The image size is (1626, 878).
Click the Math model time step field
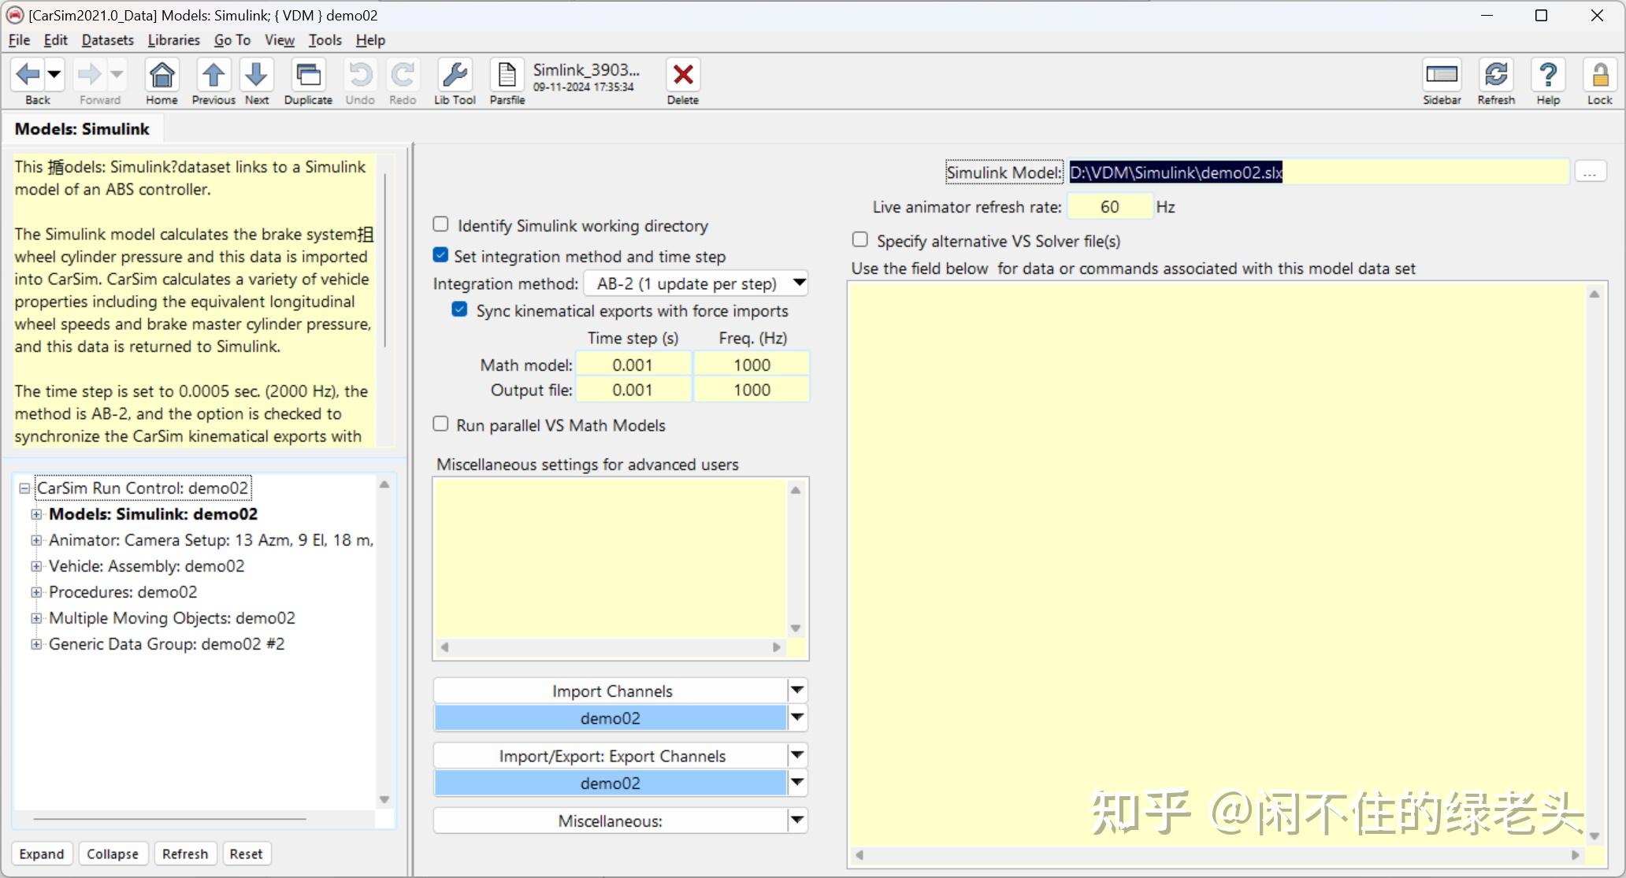click(633, 365)
